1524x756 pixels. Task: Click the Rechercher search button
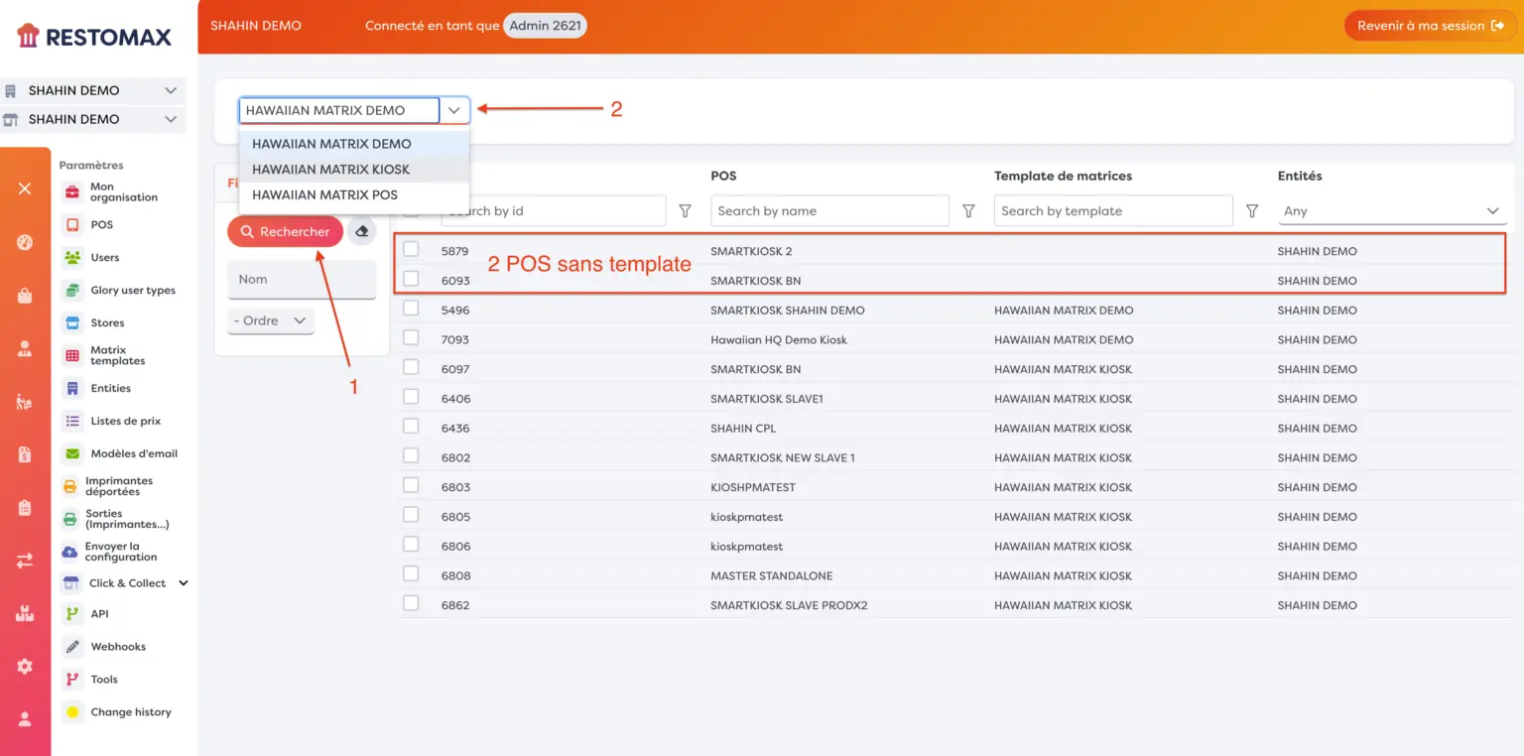click(x=285, y=231)
